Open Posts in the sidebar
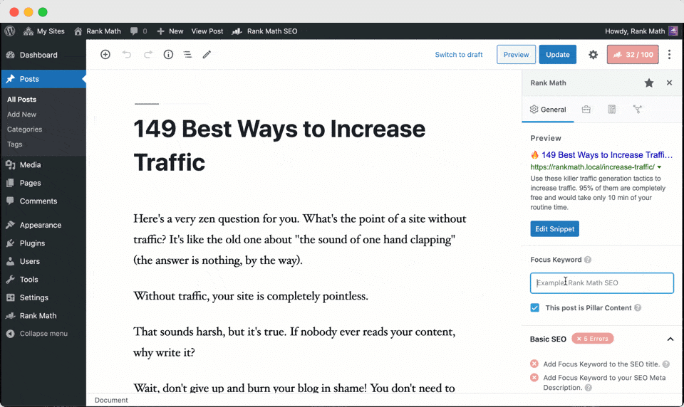684x407 pixels. pos(43,79)
